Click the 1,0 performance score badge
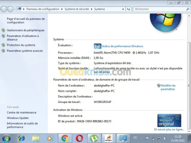The height and width of the screenshot is (143, 191). [x=97, y=46]
